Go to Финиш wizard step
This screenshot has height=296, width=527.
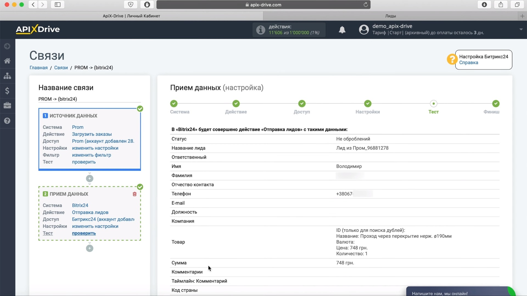point(496,104)
